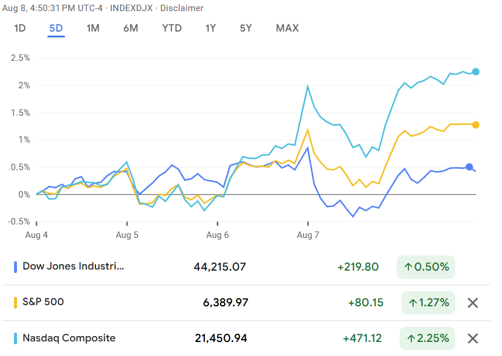This screenshot has height=356, width=502.
Task: Select the 5D time range tab
Action: pyautogui.click(x=56, y=28)
